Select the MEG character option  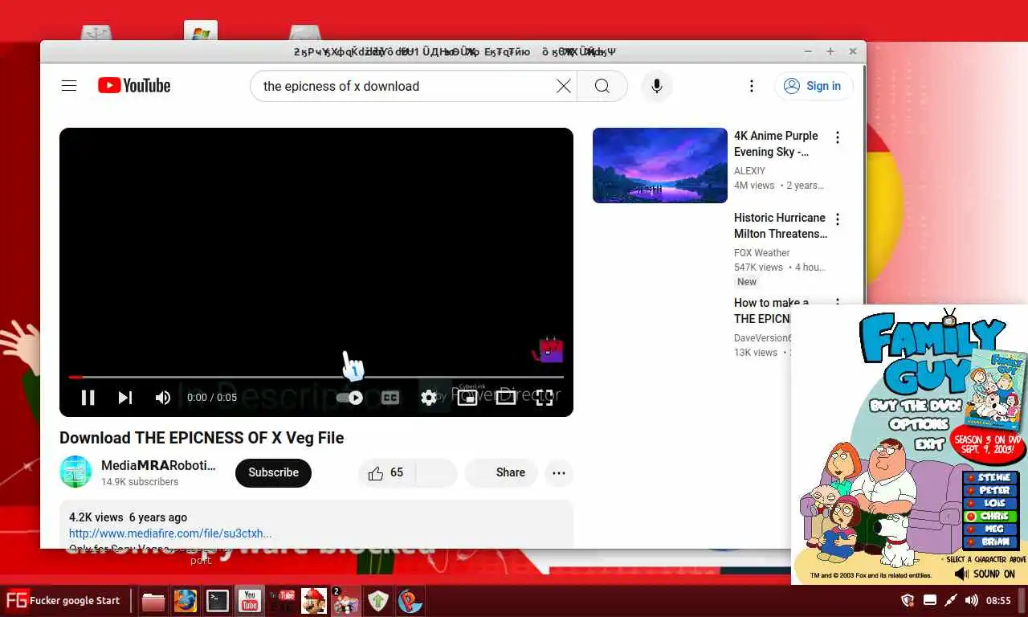pyautogui.click(x=989, y=529)
